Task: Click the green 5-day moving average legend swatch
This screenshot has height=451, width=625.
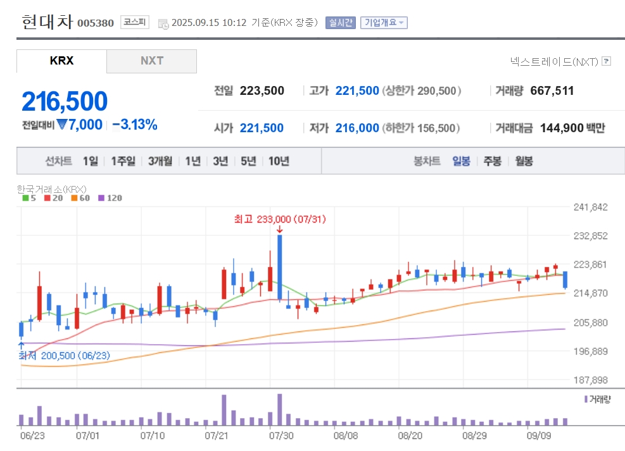Action: (x=25, y=198)
